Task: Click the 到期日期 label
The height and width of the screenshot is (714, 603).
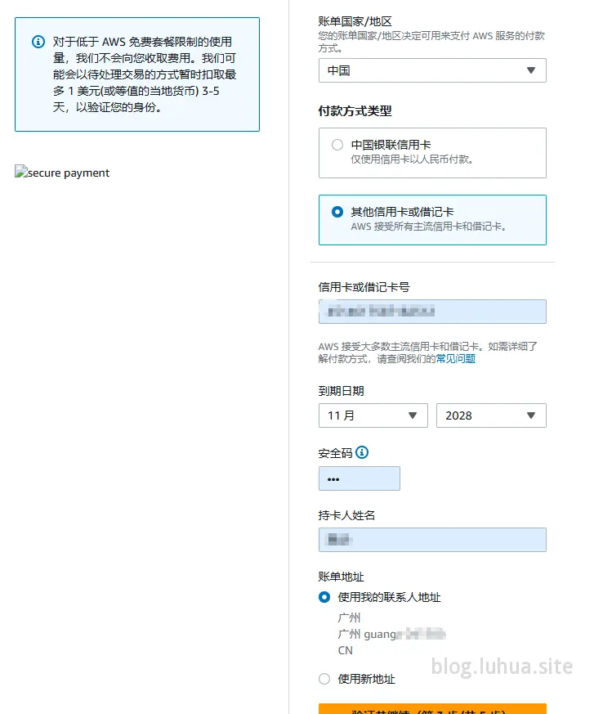Action: coord(341,391)
